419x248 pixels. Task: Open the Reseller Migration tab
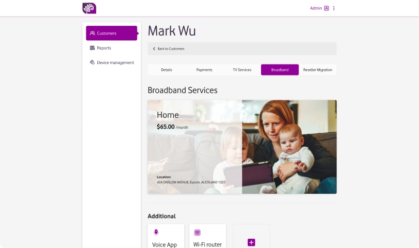[x=318, y=70]
